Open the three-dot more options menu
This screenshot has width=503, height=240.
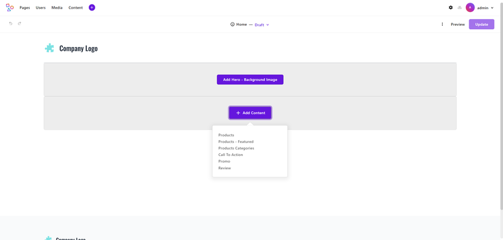pos(442,24)
